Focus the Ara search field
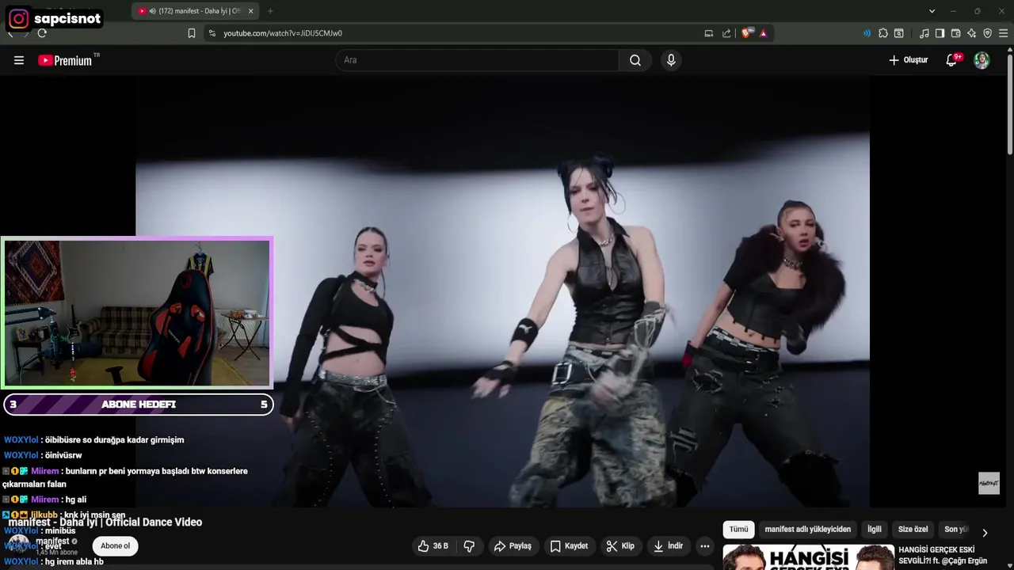This screenshot has height=570, width=1014. tap(477, 60)
